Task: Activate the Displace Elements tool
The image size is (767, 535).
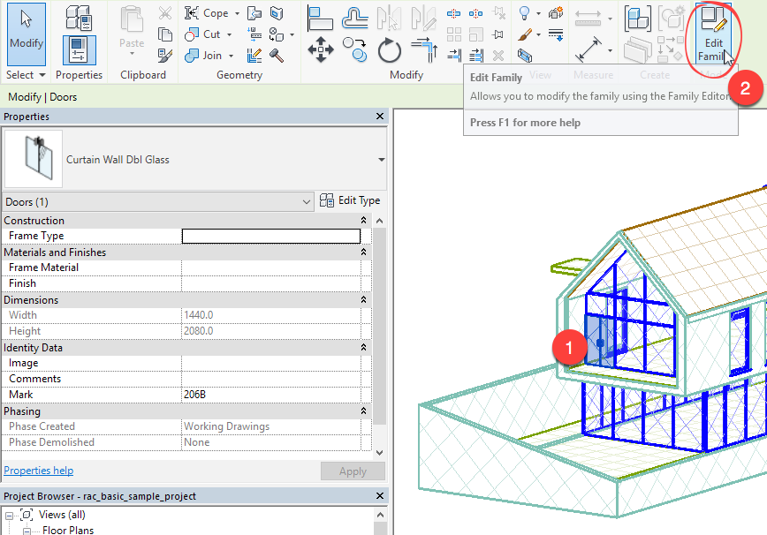Action: pyautogui.click(x=556, y=13)
